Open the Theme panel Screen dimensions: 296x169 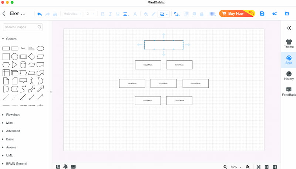(289, 44)
